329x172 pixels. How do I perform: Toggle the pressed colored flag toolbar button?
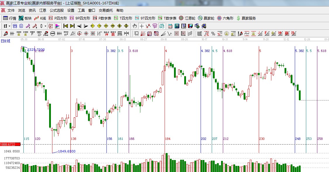58,26
